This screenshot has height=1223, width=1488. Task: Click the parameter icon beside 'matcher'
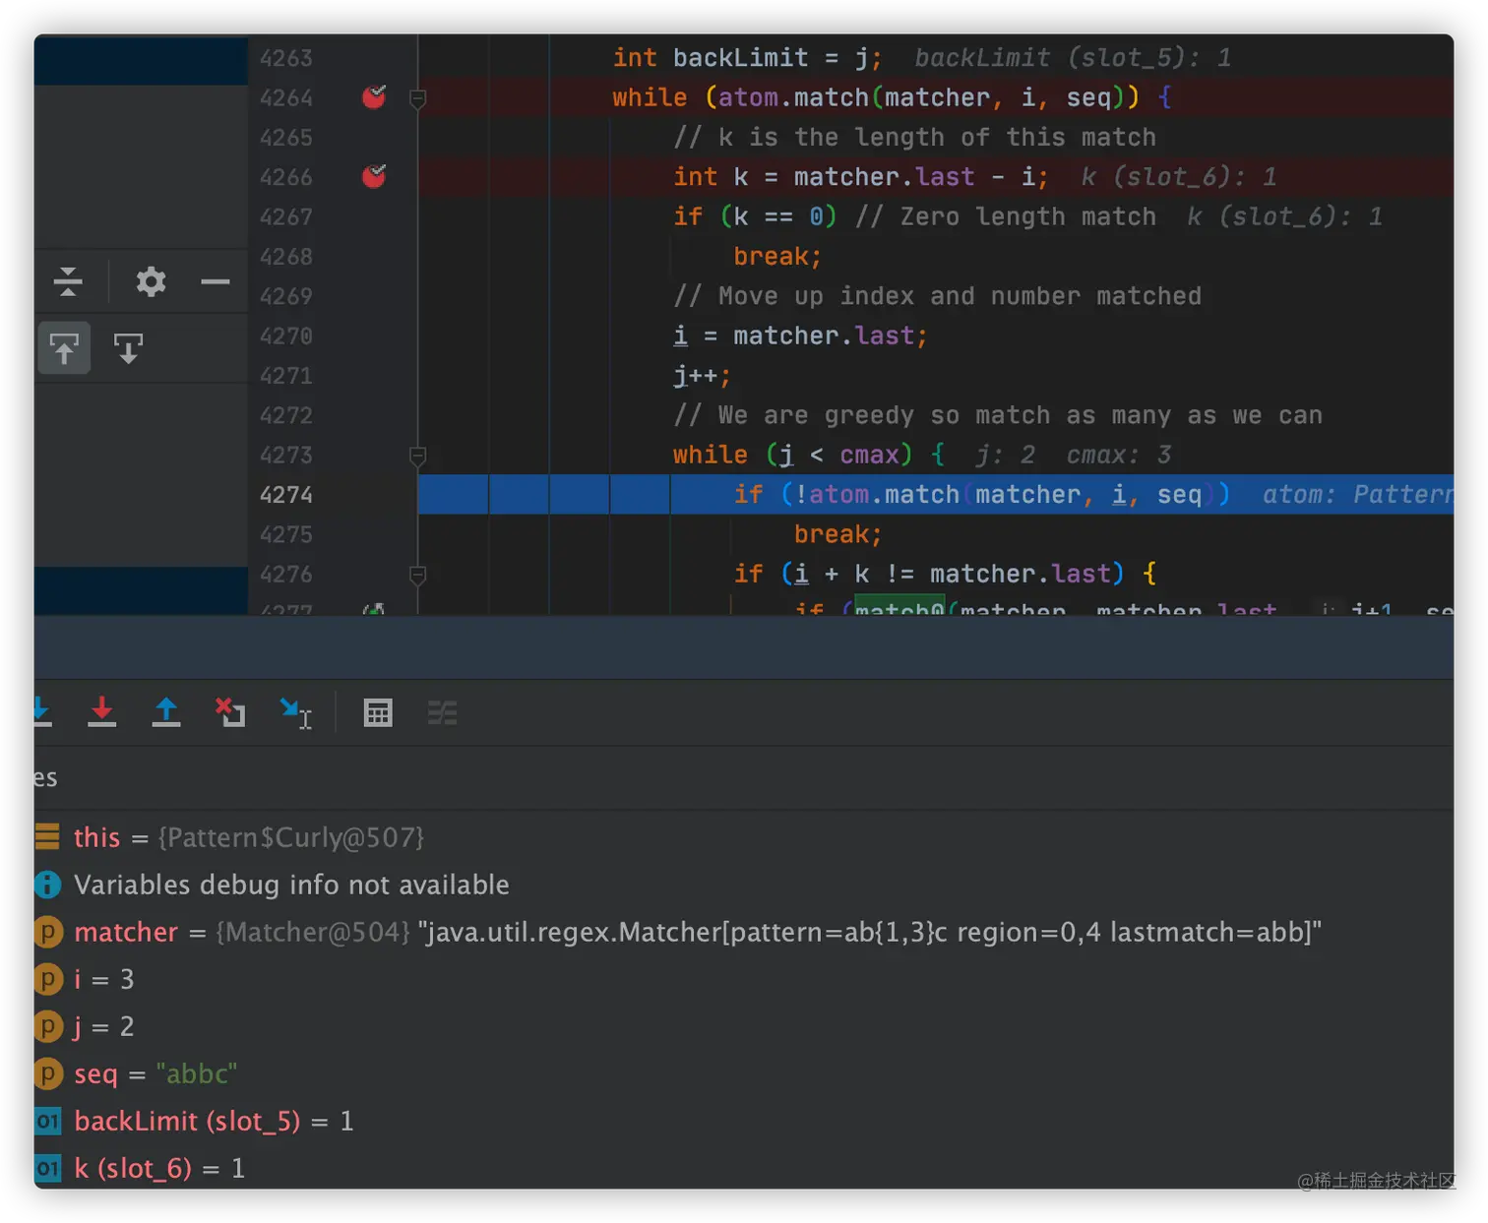47,931
